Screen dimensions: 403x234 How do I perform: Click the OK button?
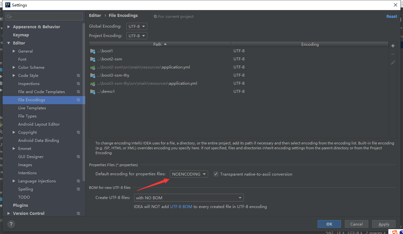(x=329, y=224)
